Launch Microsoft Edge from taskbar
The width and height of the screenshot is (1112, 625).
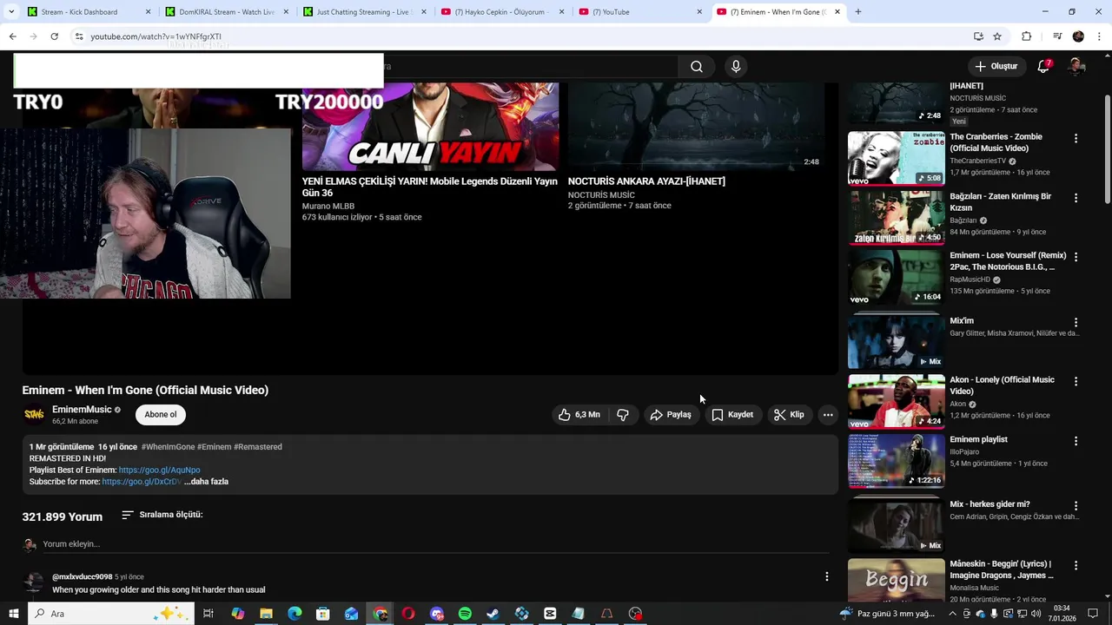pyautogui.click(x=295, y=614)
